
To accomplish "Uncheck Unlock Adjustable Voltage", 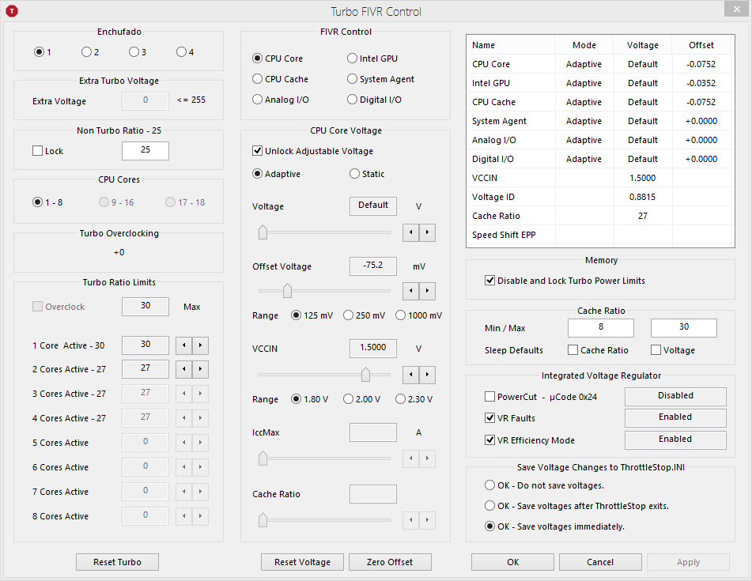I will point(257,151).
